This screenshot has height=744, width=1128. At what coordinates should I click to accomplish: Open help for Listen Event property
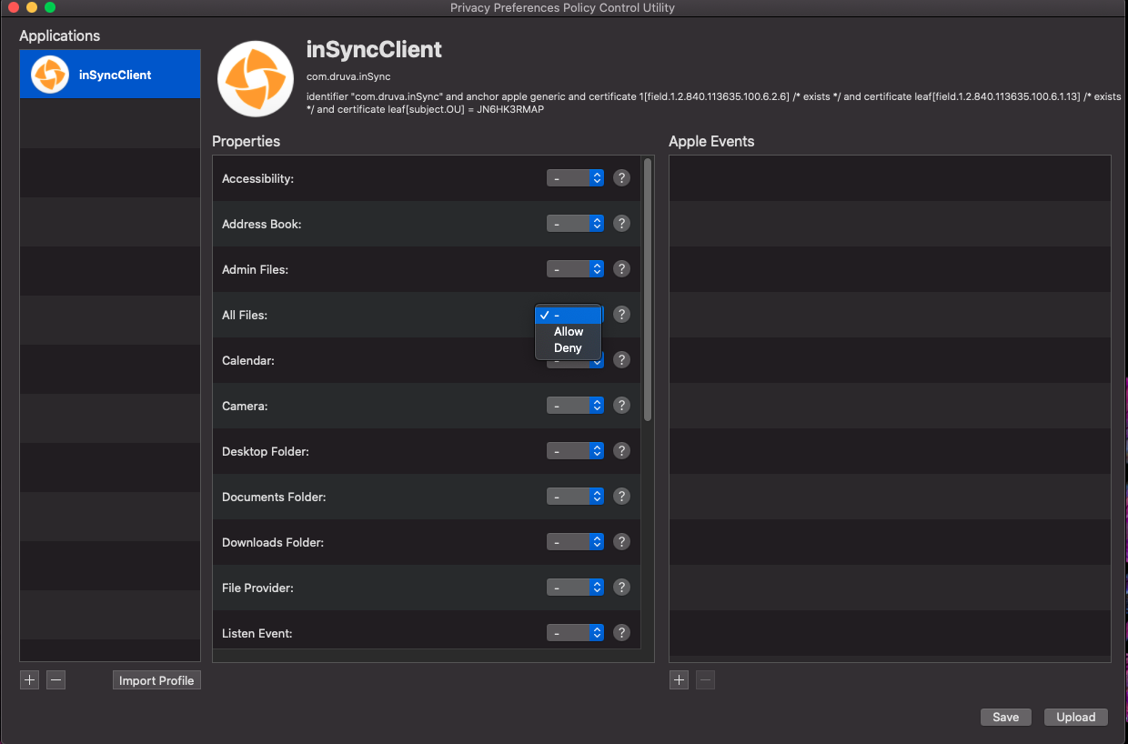click(621, 633)
